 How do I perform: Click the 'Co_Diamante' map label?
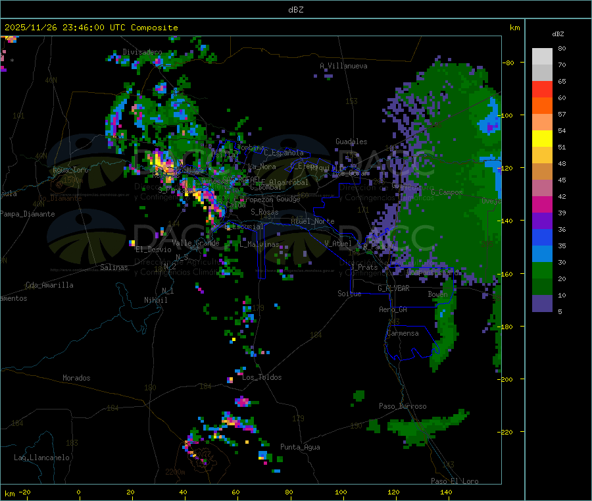coord(60,198)
